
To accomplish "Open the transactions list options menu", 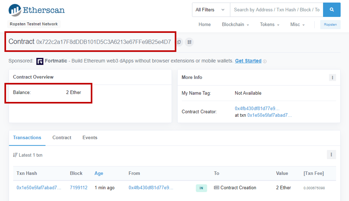I will tap(331, 155).
